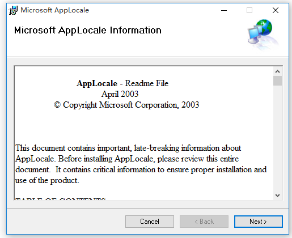Click the disabled maximize button

249,10
